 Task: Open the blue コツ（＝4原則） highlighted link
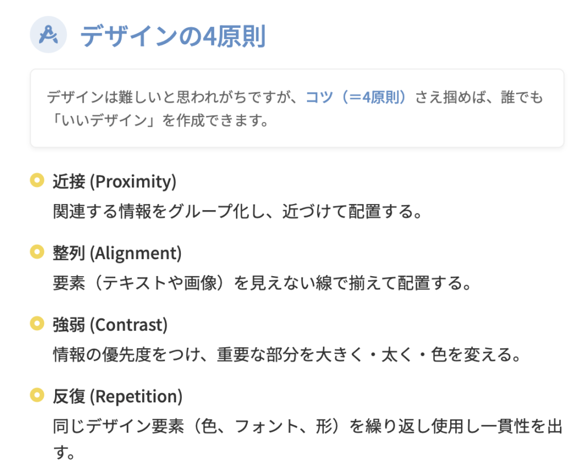[x=356, y=97]
